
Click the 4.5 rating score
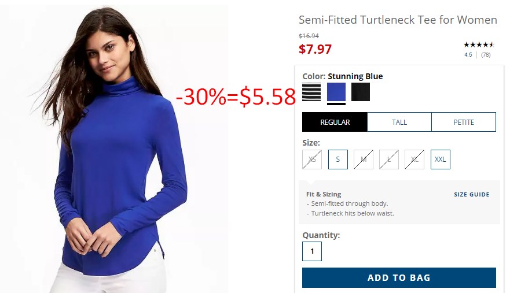coord(468,55)
